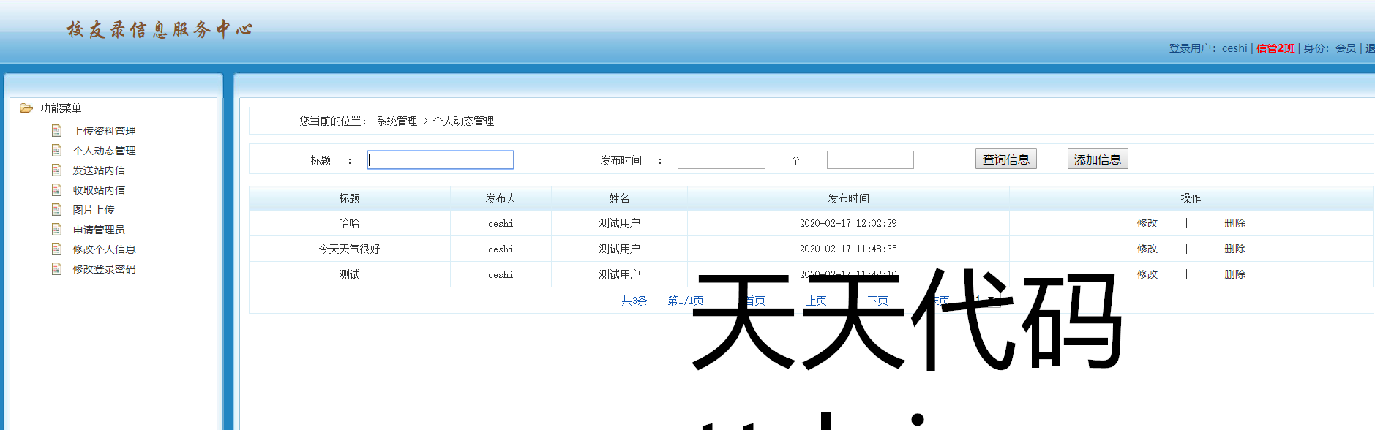Click the document icon beside 申请管理员

[x=56, y=230]
